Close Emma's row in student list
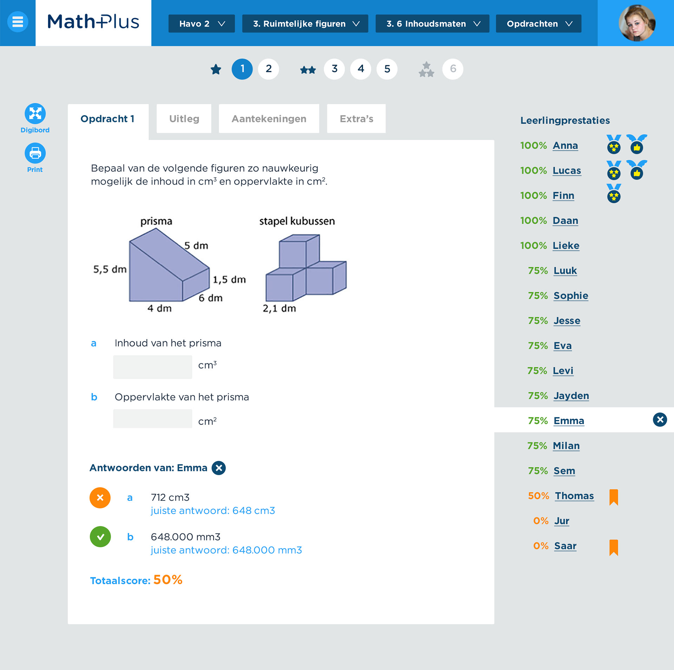The image size is (674, 670). point(660,420)
